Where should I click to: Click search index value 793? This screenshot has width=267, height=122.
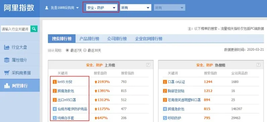(x=124, y=82)
